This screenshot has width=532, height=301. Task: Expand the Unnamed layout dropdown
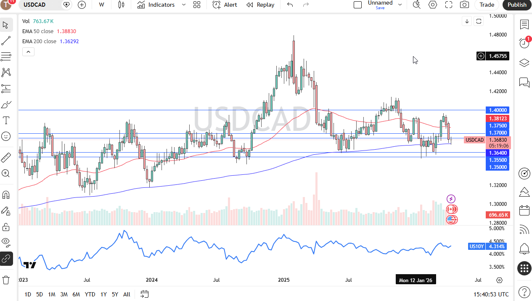coord(399,5)
